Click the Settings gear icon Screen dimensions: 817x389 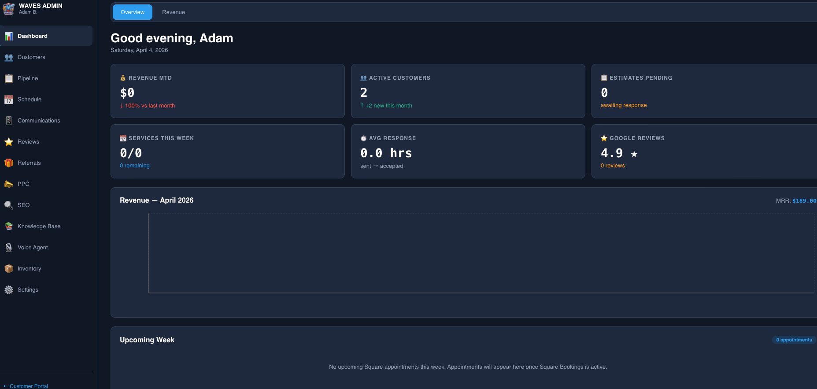point(9,290)
